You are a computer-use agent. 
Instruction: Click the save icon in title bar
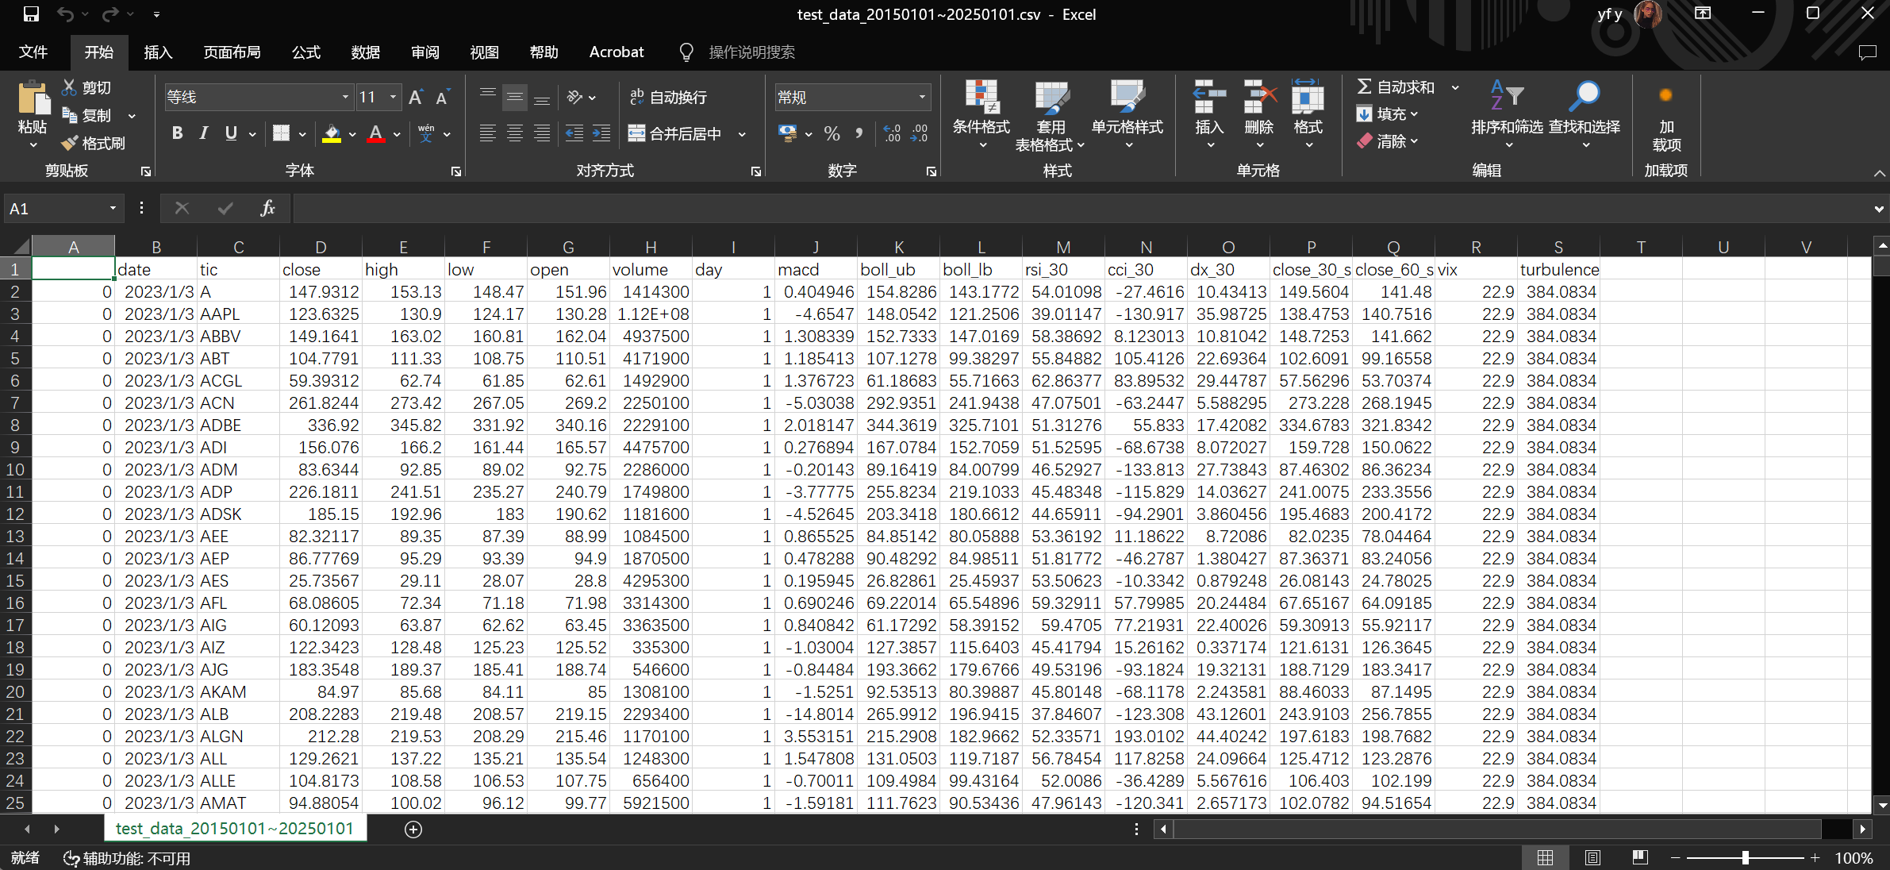(x=31, y=14)
